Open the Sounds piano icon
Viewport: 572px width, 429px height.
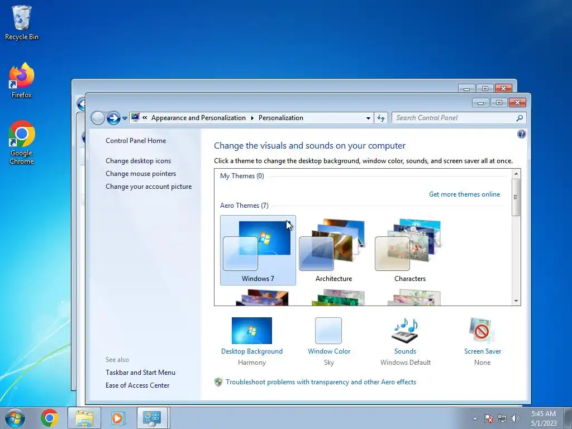(405, 331)
